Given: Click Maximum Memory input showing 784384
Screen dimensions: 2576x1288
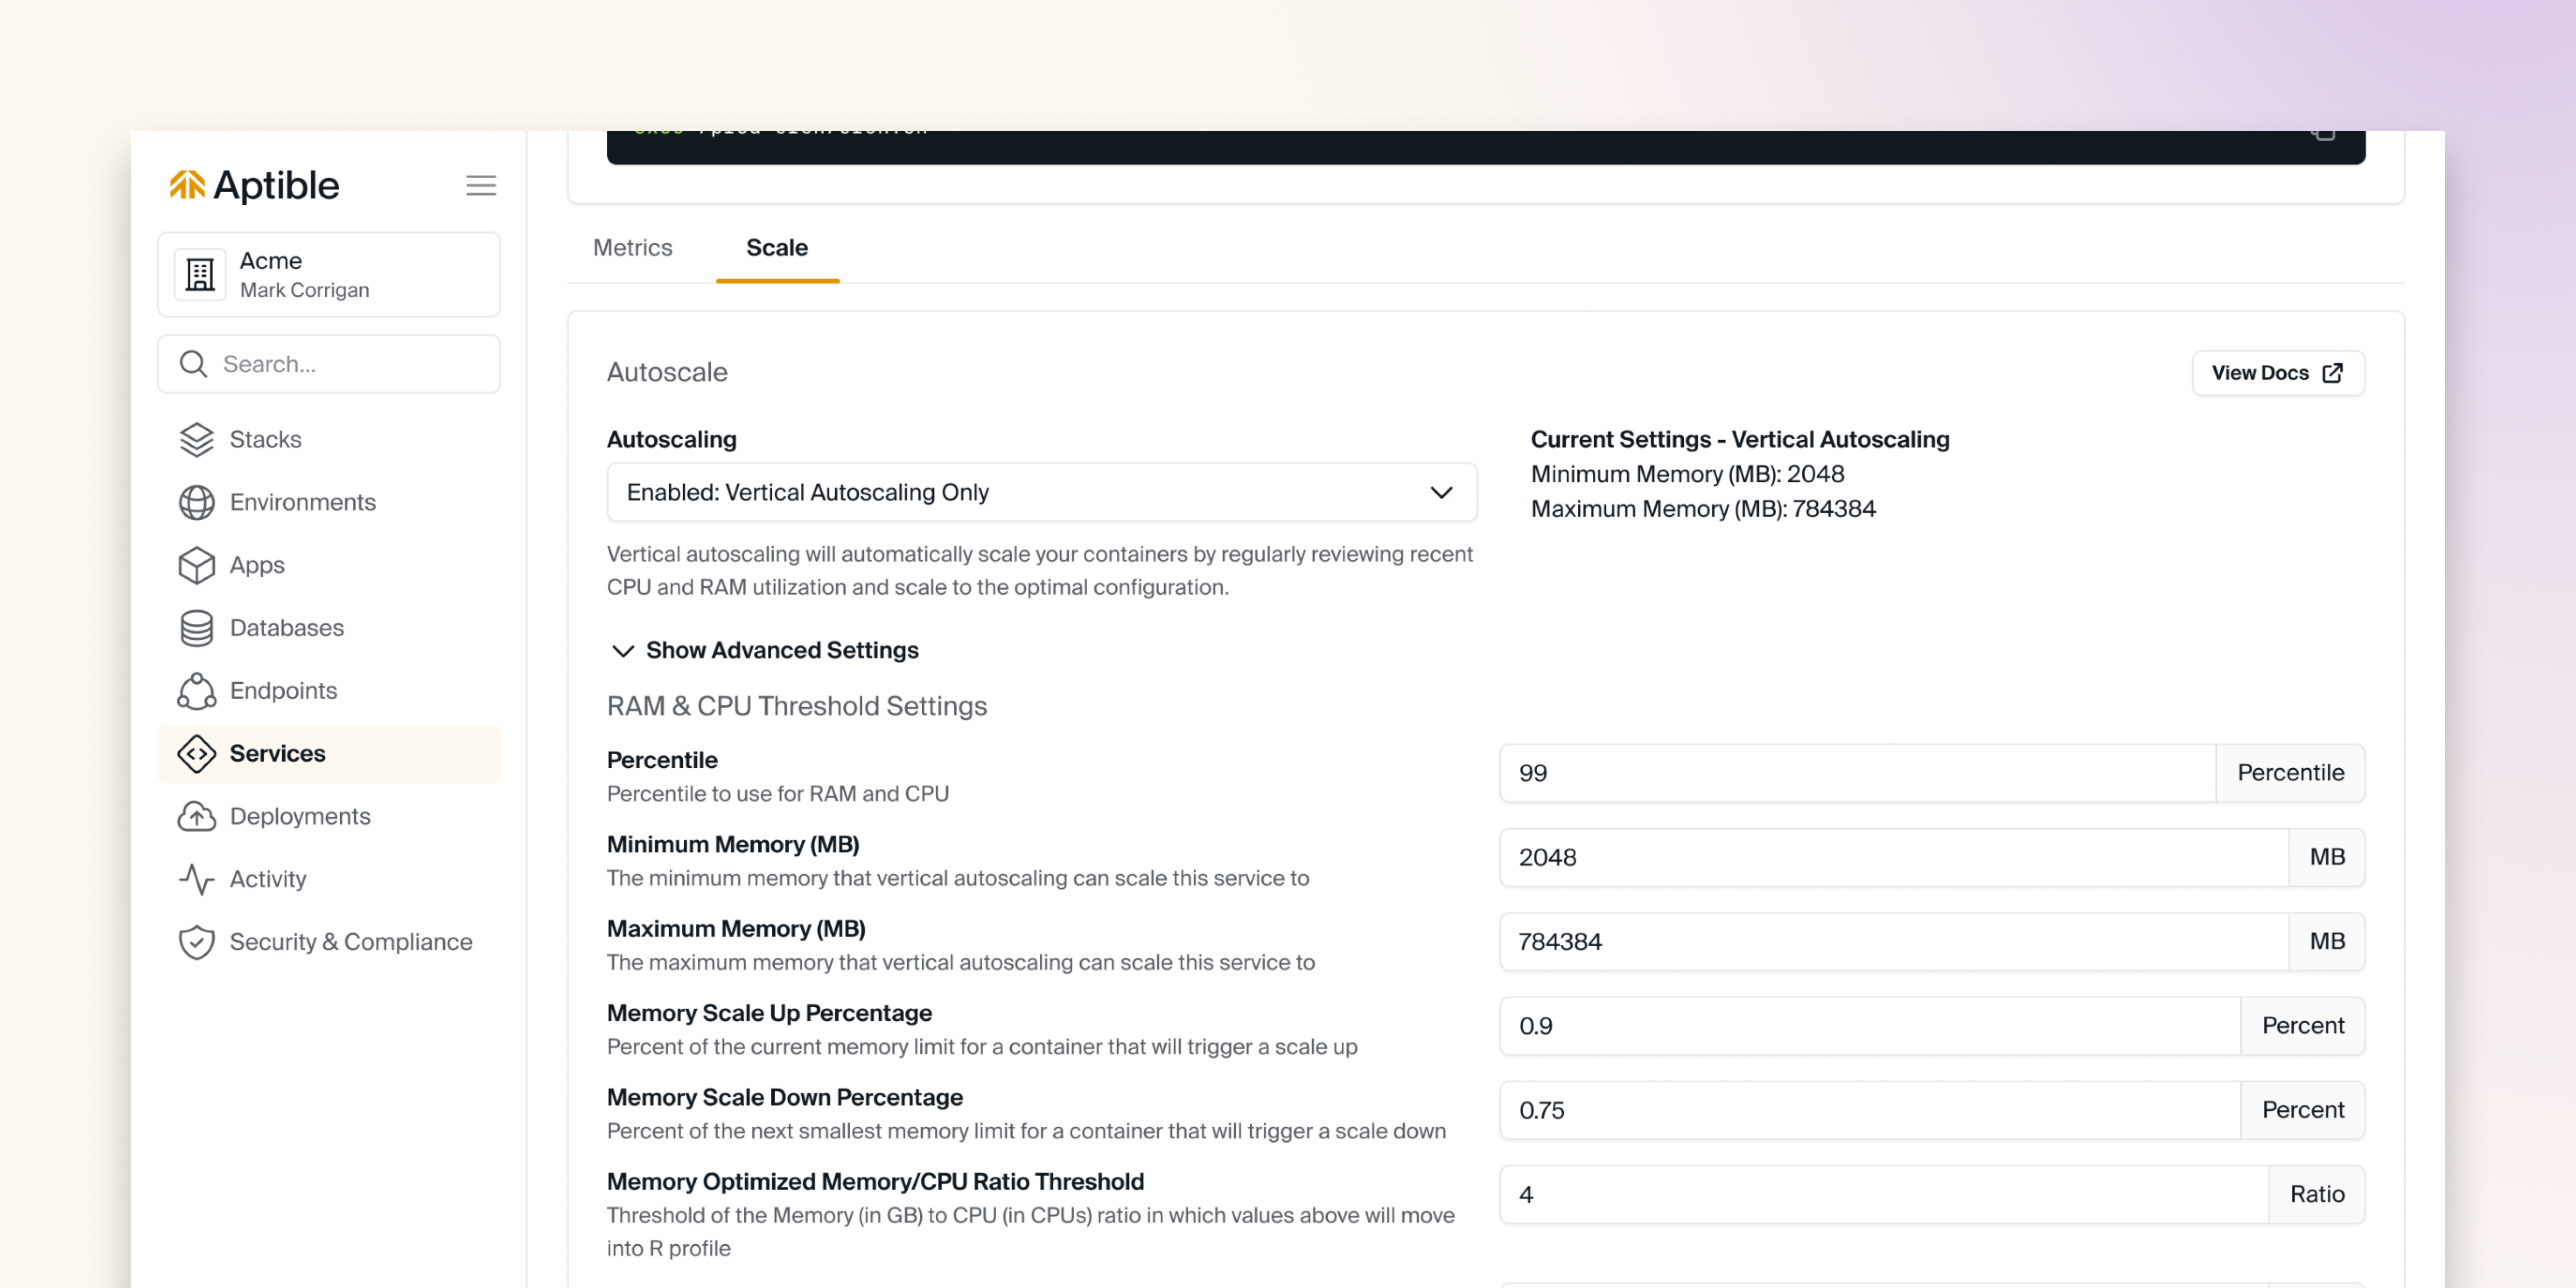Looking at the screenshot, I should pos(1892,941).
